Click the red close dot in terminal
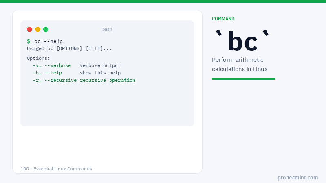This screenshot has width=326, height=183. coord(29,29)
